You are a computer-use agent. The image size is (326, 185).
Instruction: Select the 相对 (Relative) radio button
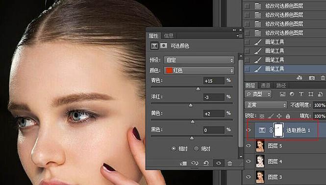click(174, 149)
